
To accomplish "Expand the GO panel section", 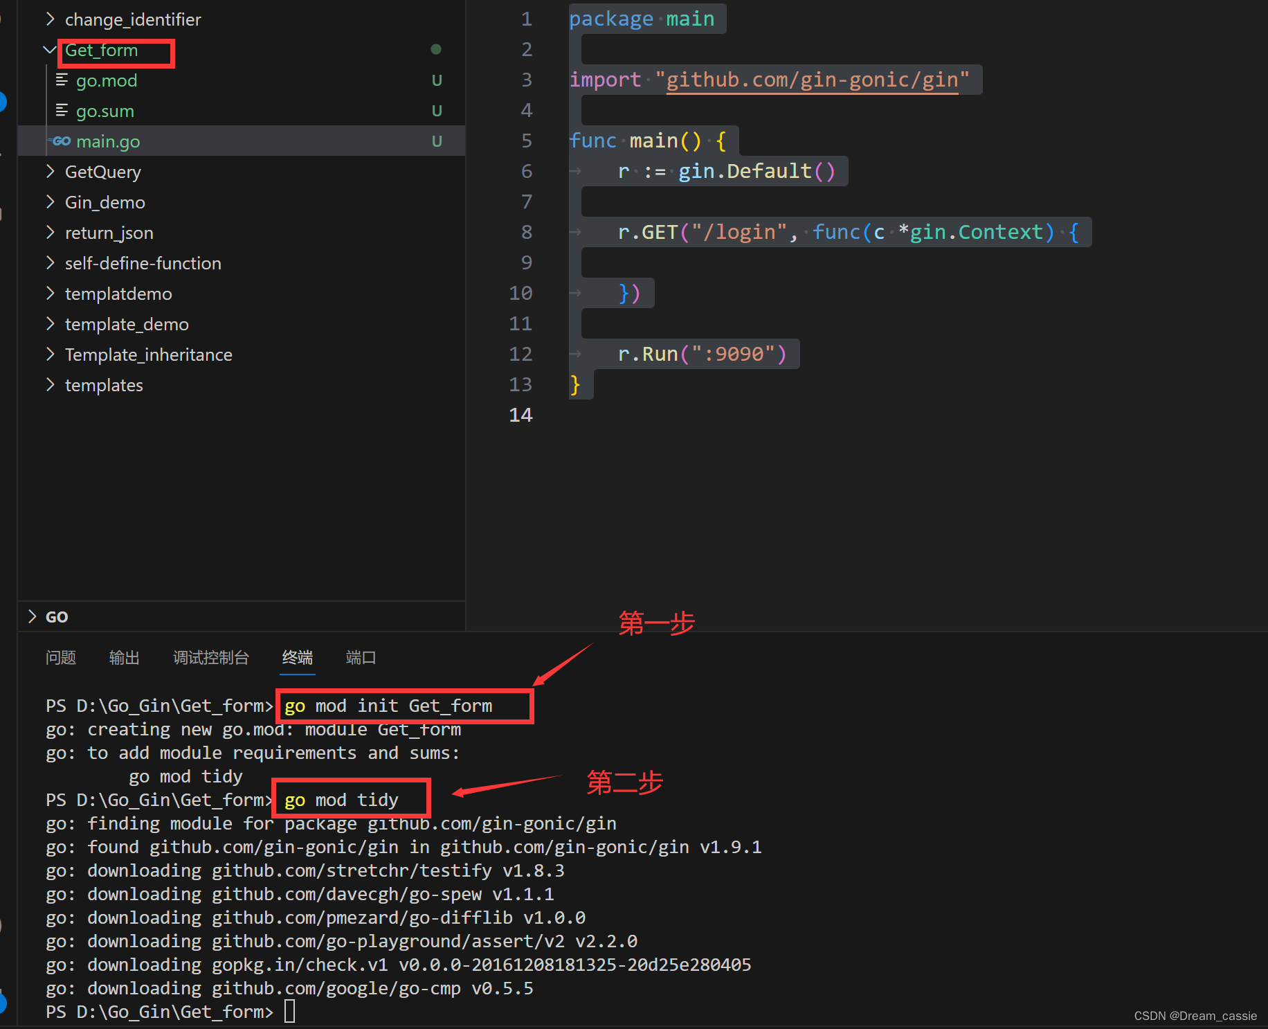I will [32, 616].
